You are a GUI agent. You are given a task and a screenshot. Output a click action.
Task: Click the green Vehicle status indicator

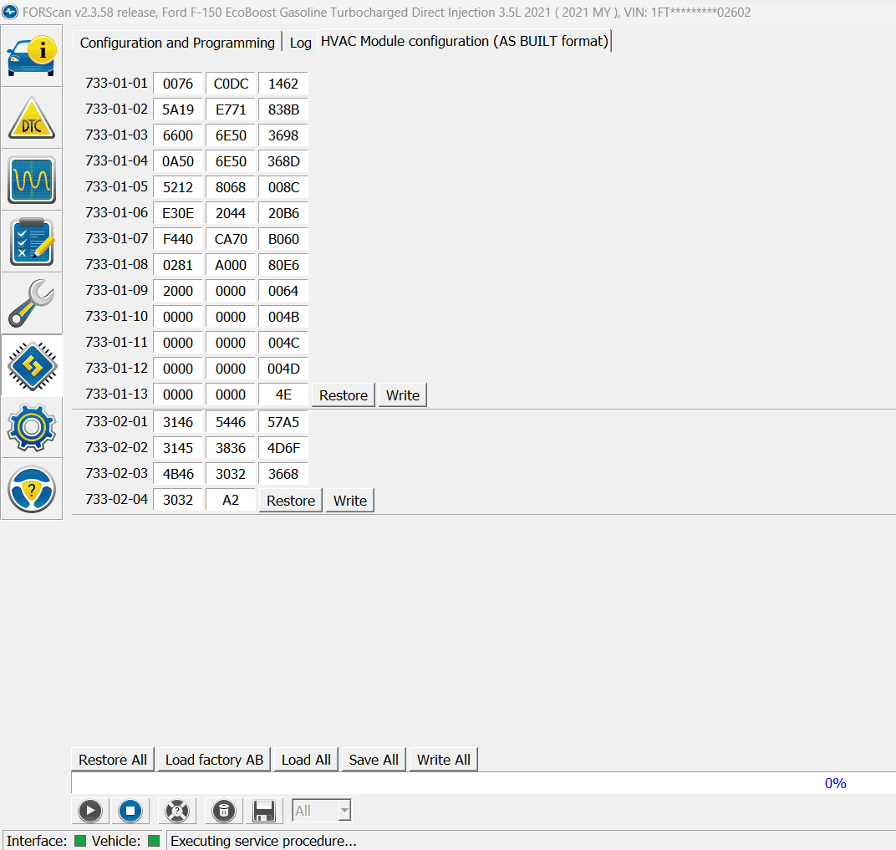154,841
